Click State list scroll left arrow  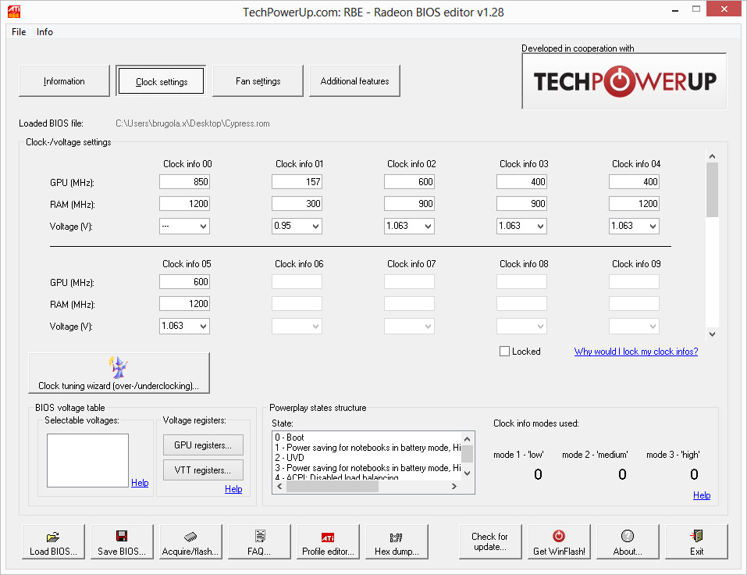coord(279,486)
